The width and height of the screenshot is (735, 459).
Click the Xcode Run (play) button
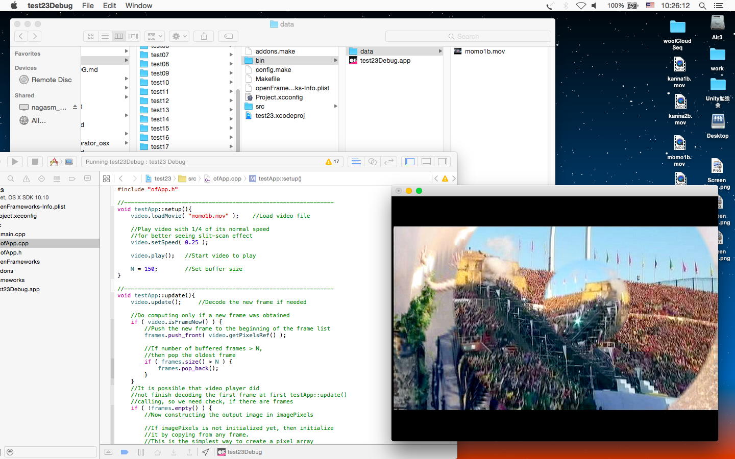pyautogui.click(x=15, y=162)
